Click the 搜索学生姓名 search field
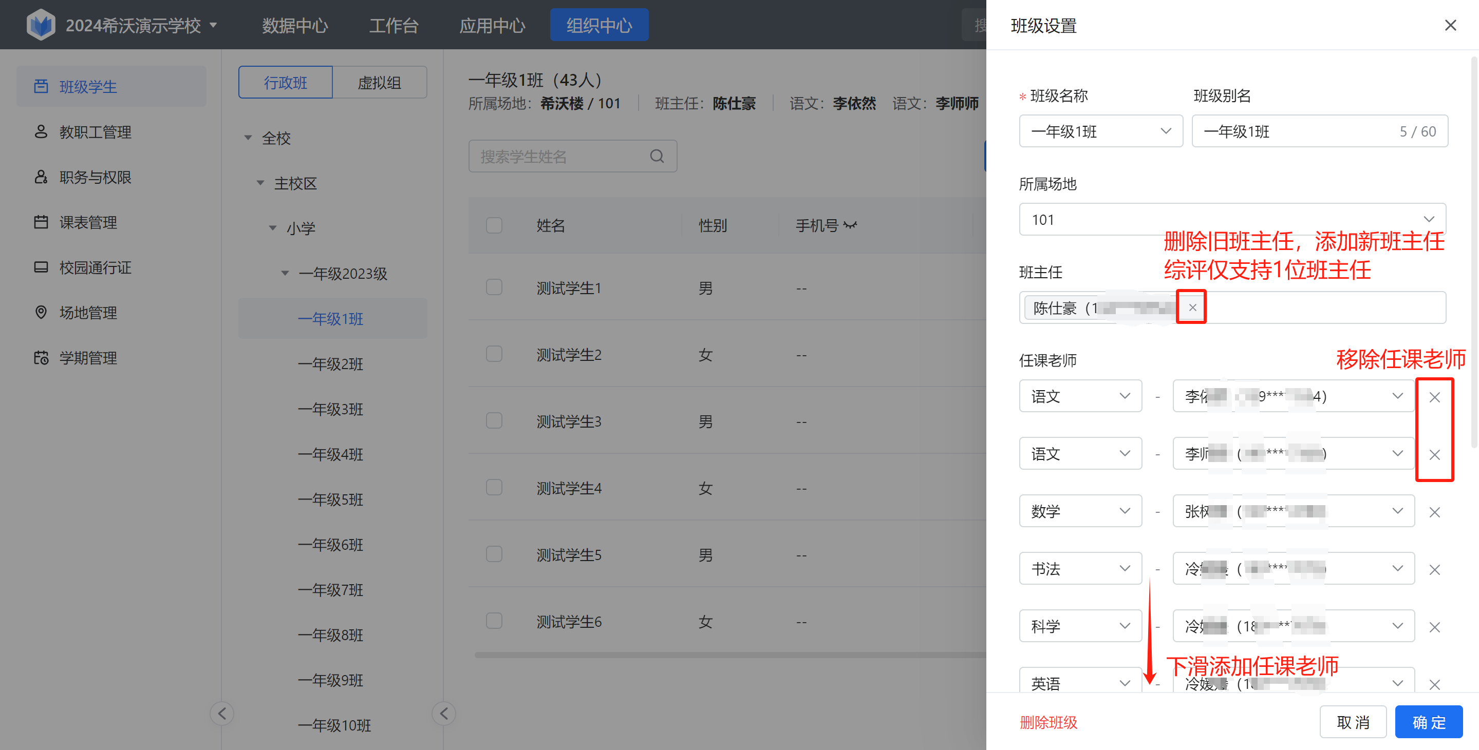Screen dimensions: 1479x750 [x=572, y=156]
